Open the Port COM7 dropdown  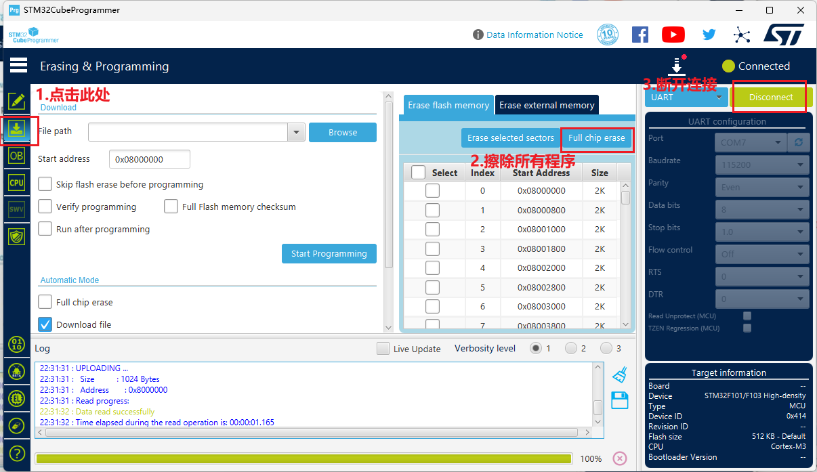[x=751, y=142]
